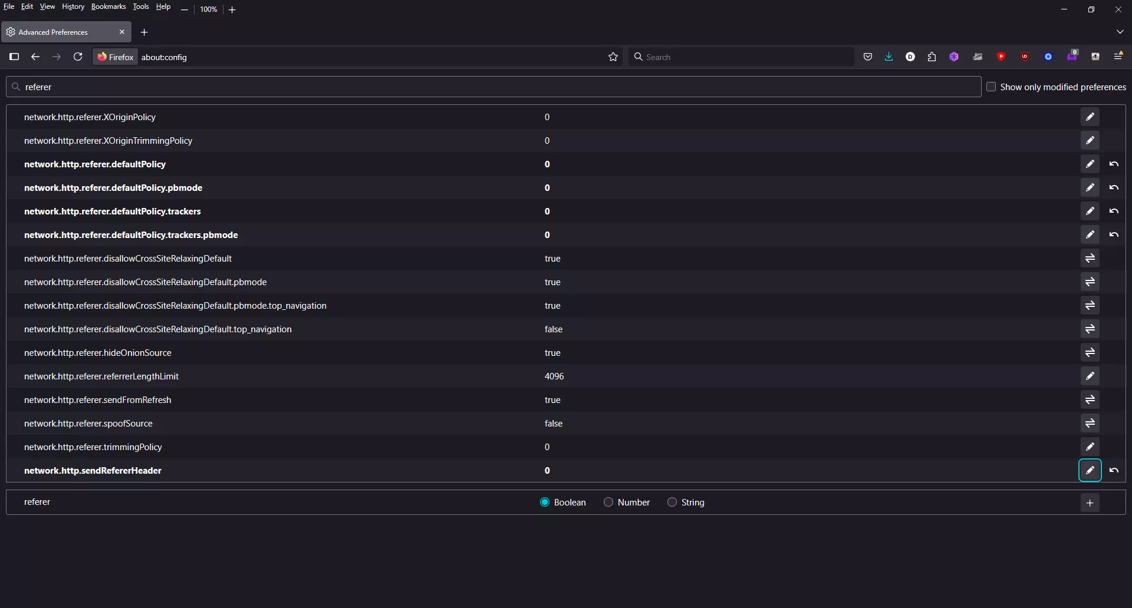This screenshot has height=608, width=1132.
Task: Toggle network.http.referer.hideOnionSource value
Action: [1090, 352]
